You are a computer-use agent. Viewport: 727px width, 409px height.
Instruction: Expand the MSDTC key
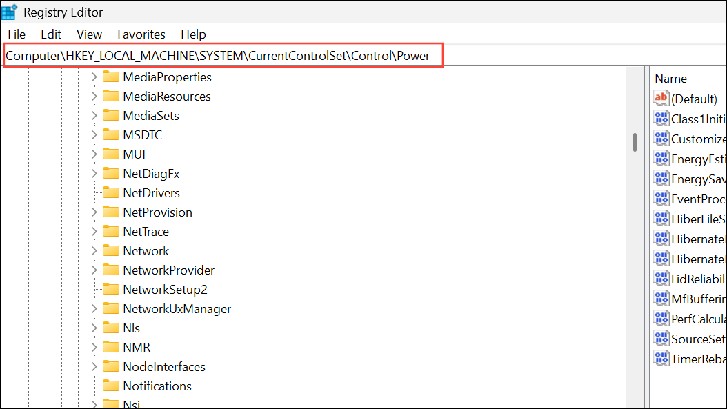[x=94, y=135]
